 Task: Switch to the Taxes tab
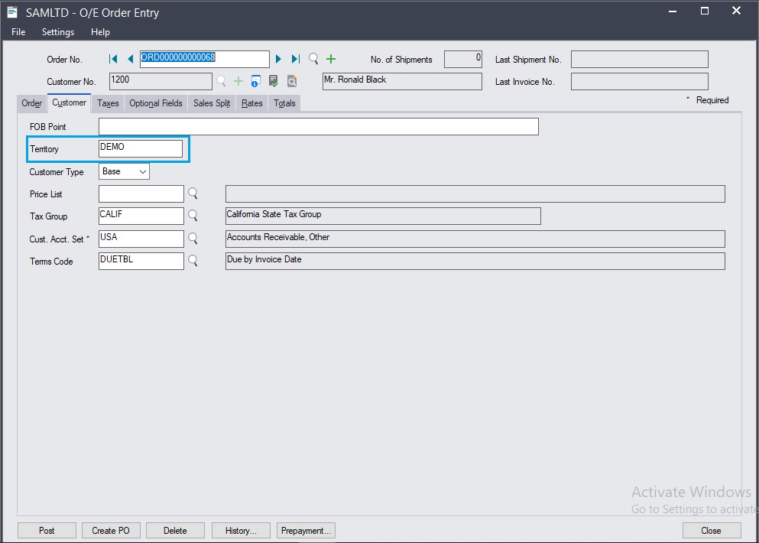pyautogui.click(x=108, y=103)
